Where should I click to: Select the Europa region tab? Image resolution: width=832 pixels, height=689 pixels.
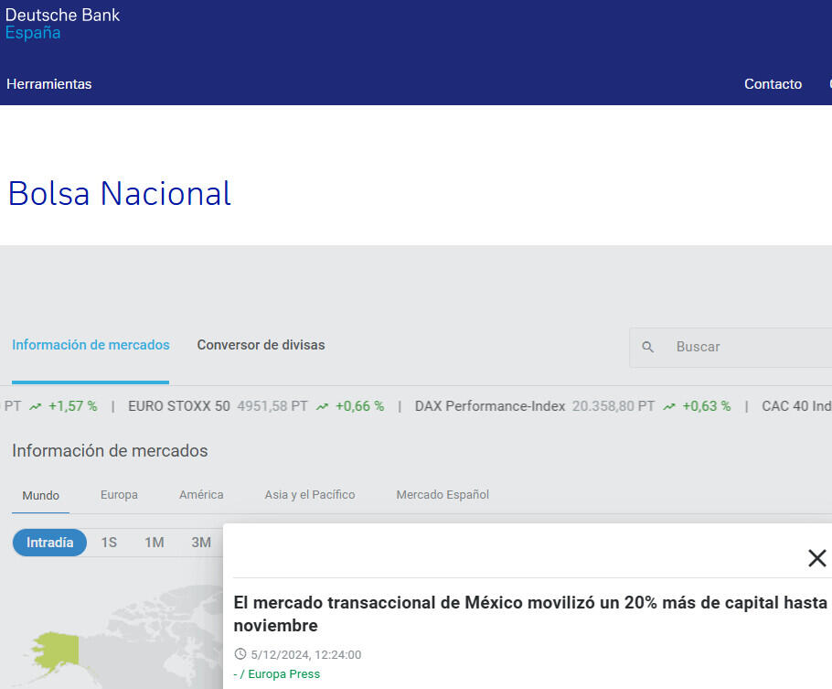[119, 495]
